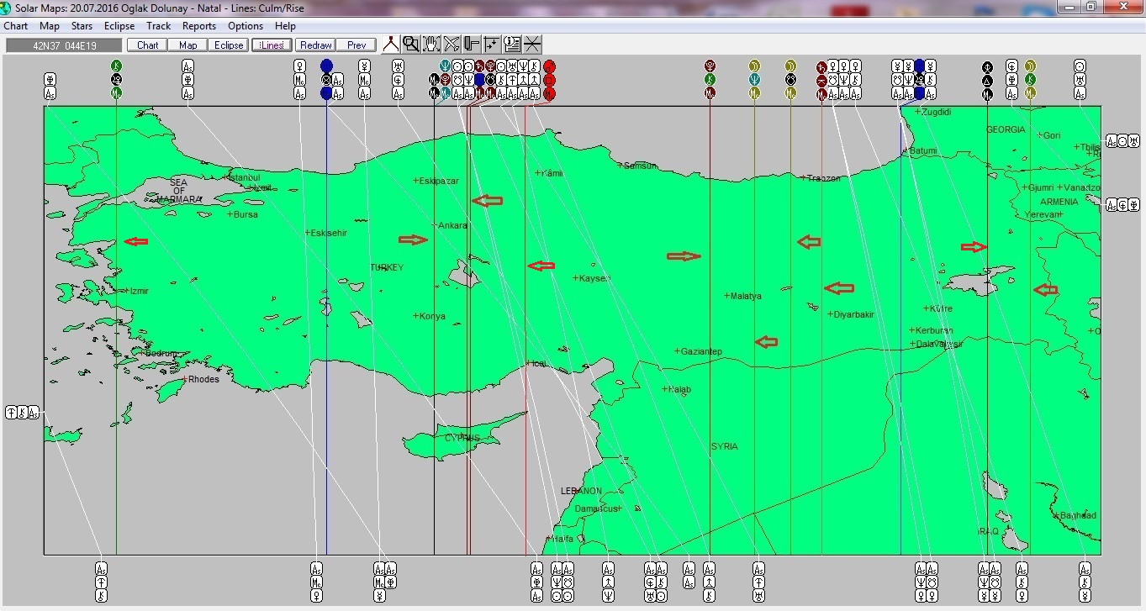The image size is (1146, 611).
Task: Click the crossing lines icon at toolbar end
Action: point(532,45)
